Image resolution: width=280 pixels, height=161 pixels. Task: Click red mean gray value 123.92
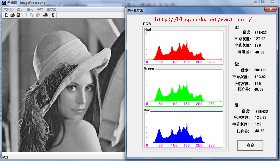260,39
